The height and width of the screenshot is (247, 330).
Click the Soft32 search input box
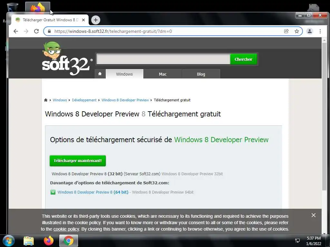163,59
